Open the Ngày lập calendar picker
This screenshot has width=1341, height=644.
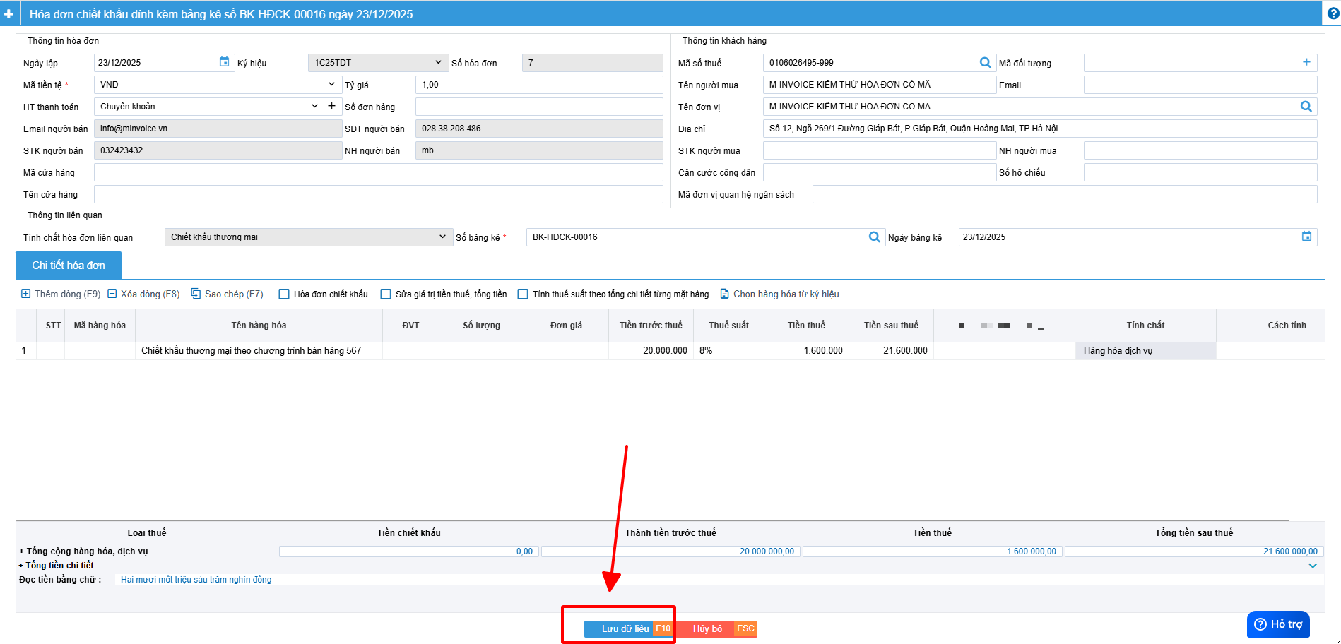tap(224, 62)
